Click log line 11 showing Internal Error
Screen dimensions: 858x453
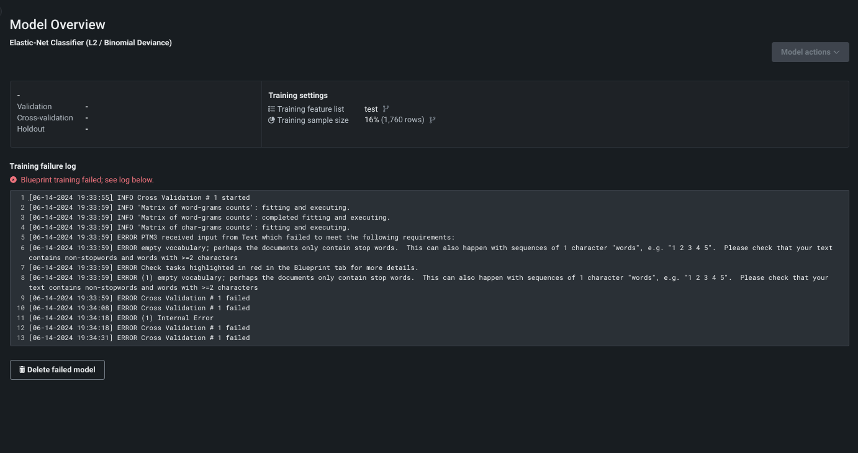tap(121, 318)
